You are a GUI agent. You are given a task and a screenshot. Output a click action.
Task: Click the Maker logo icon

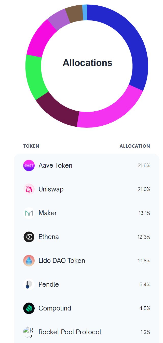29,213
